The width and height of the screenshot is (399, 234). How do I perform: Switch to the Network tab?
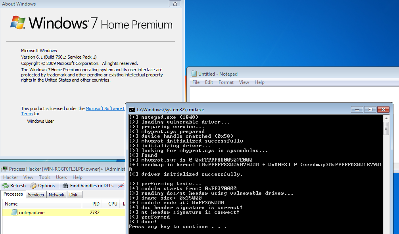(x=56, y=195)
